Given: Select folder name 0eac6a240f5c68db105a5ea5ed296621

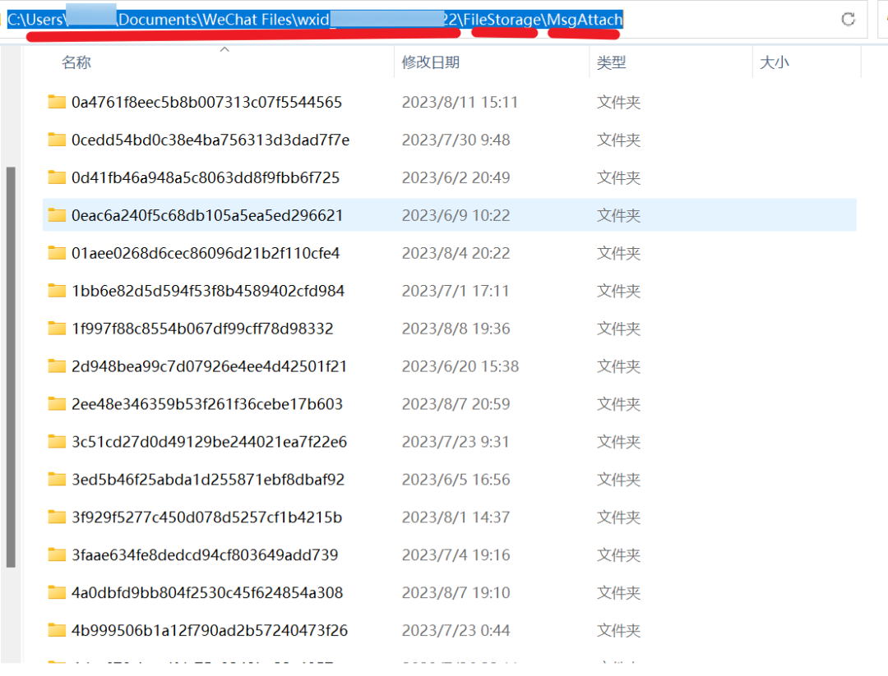Looking at the screenshot, I should 207,215.
